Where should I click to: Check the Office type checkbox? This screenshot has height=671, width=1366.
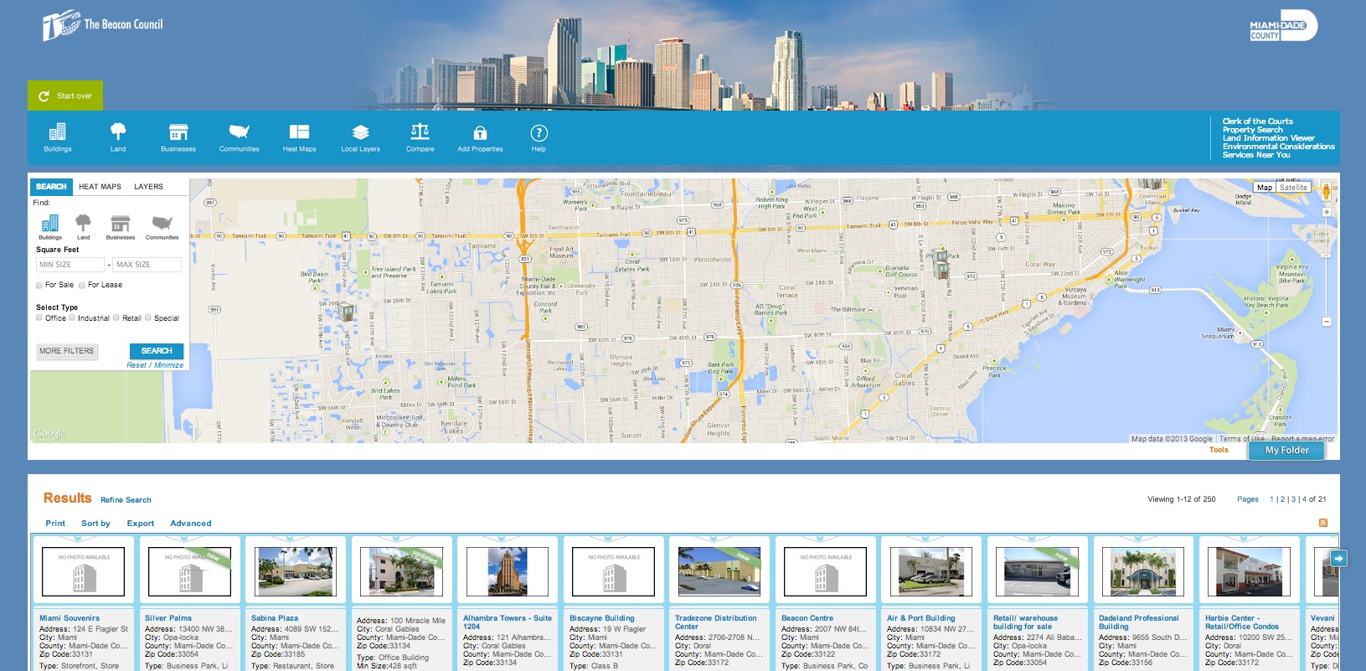(x=39, y=318)
